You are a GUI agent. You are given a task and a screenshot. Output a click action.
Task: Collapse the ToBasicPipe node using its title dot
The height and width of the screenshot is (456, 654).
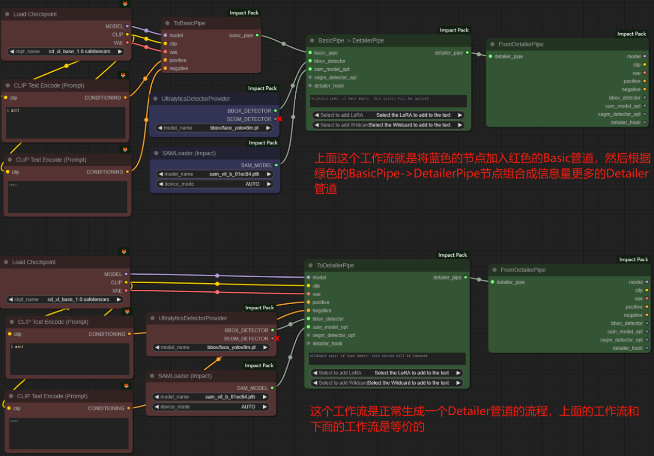pos(167,23)
